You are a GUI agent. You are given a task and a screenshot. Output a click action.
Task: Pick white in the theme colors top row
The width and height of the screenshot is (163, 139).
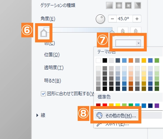point(98,60)
